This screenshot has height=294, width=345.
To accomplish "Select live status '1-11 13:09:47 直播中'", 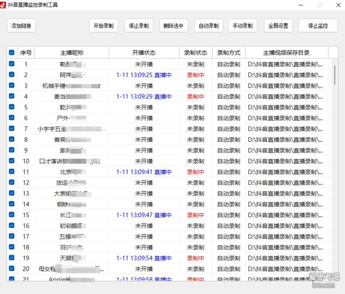I will click(144, 215).
